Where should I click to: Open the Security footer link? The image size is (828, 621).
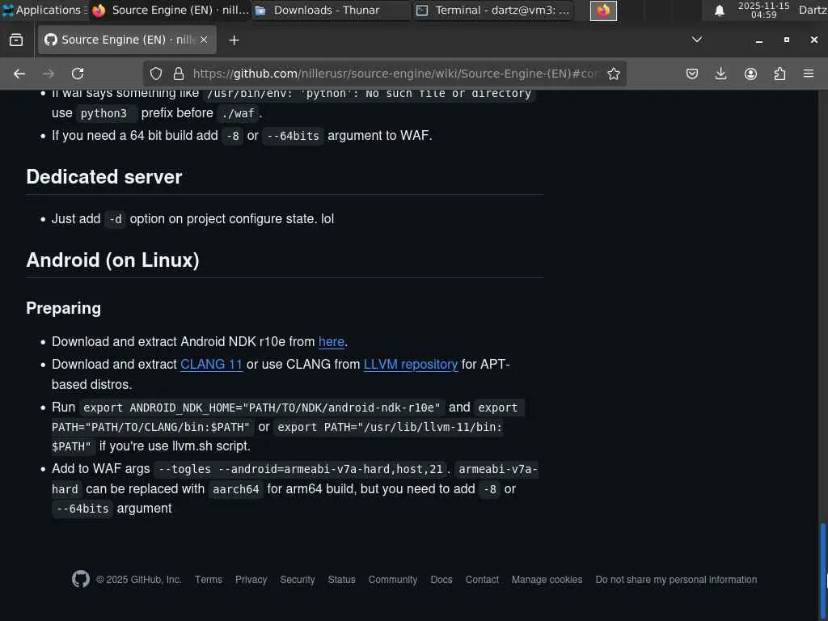coord(298,579)
